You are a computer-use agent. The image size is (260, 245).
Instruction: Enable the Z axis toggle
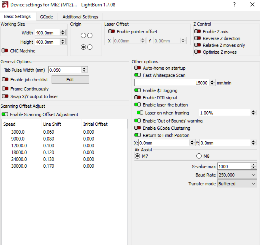(x=198, y=32)
